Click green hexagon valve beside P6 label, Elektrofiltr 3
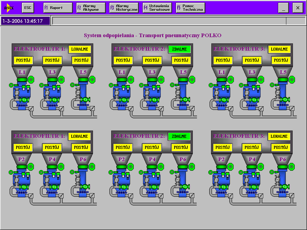Image resolution: width=307 pixels, height=230 pixels. (x=291, y=167)
